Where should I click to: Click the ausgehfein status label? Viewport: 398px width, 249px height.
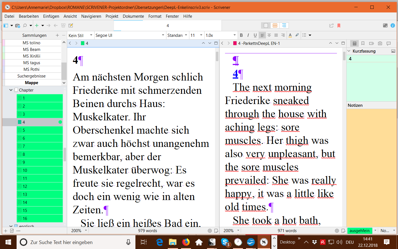[359, 231]
